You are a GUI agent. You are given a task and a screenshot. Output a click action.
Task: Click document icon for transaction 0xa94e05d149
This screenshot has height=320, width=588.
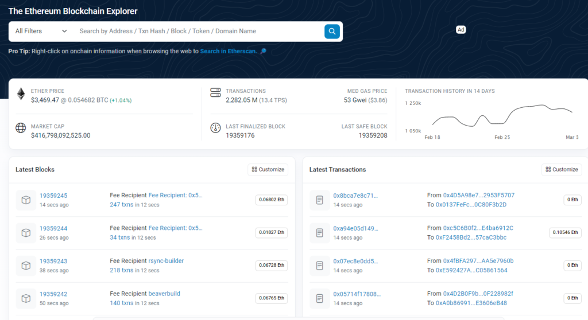tap(319, 233)
